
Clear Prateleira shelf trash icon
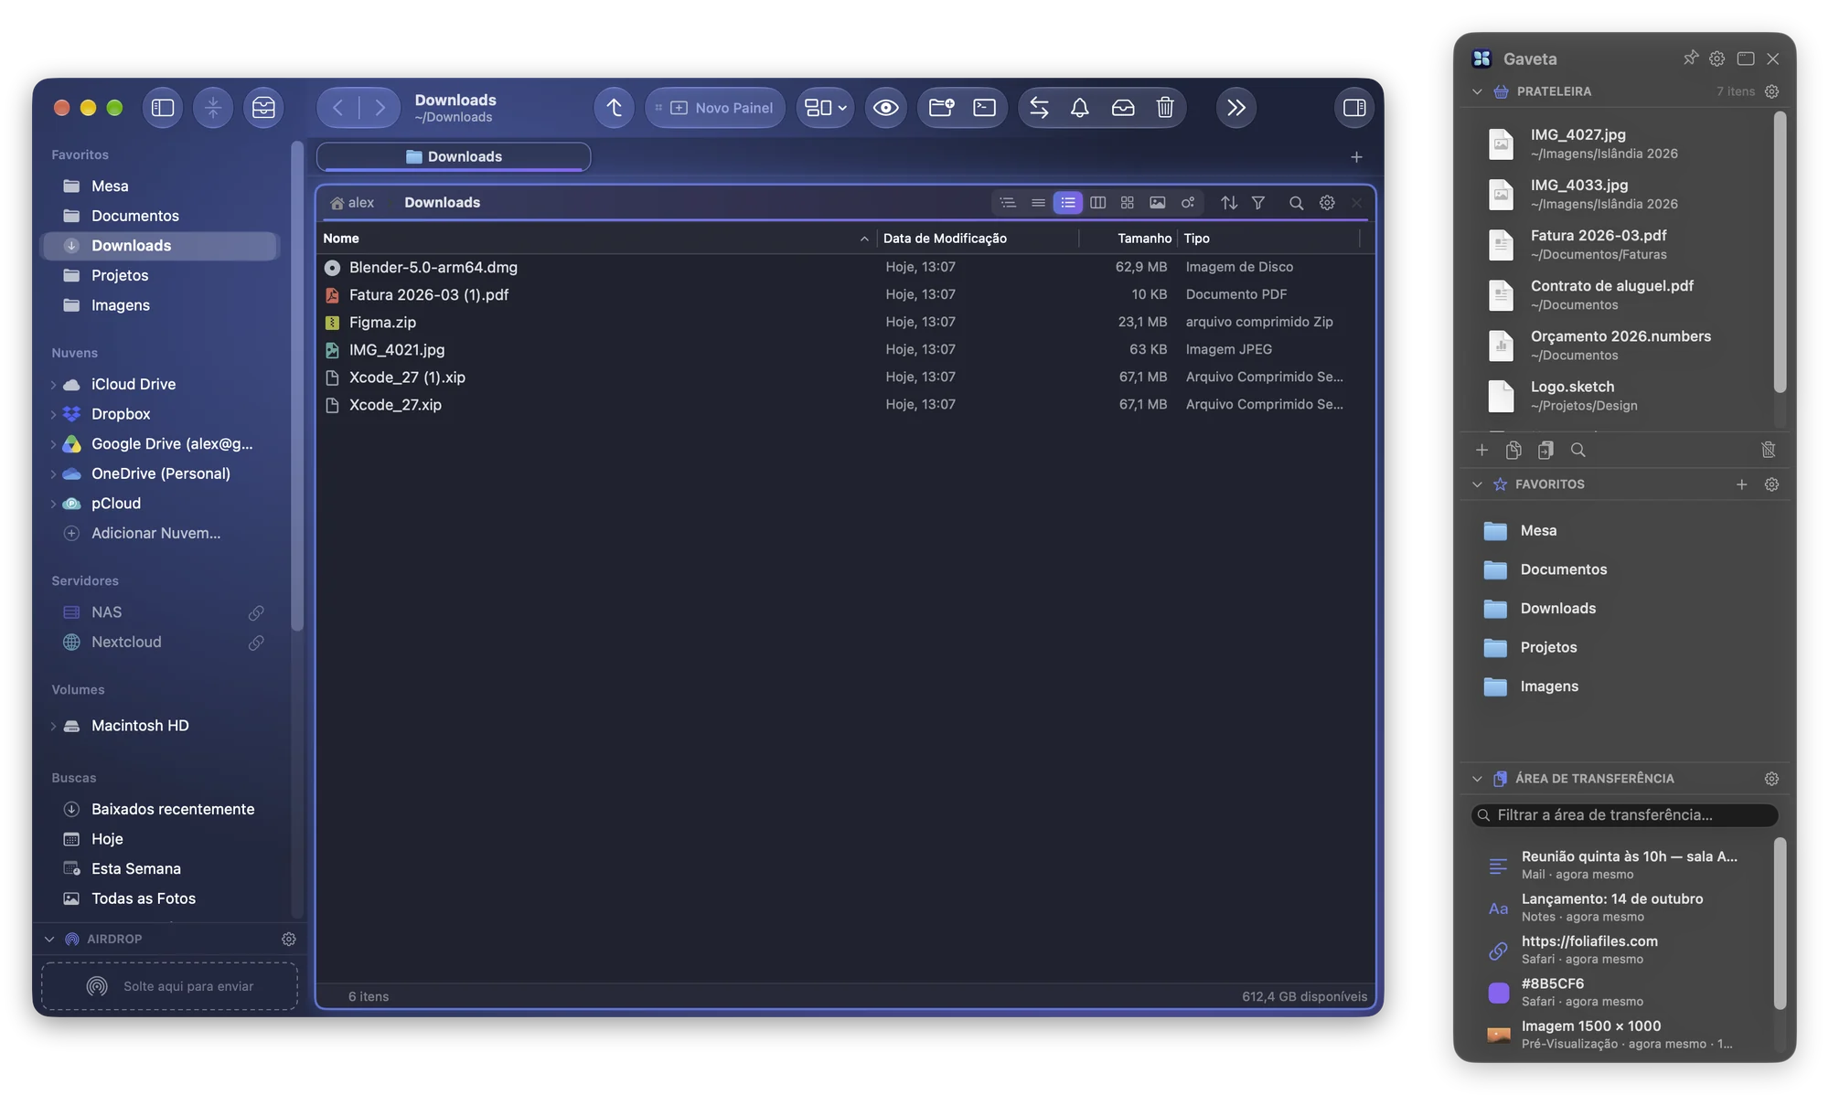pos(1768,450)
